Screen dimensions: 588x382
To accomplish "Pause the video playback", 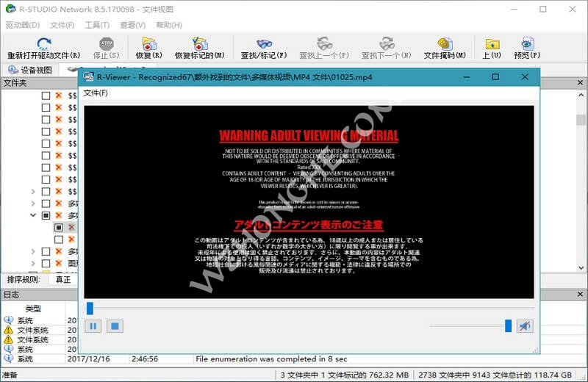I will tap(93, 326).
